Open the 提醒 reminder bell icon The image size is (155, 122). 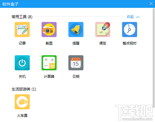(x=76, y=30)
